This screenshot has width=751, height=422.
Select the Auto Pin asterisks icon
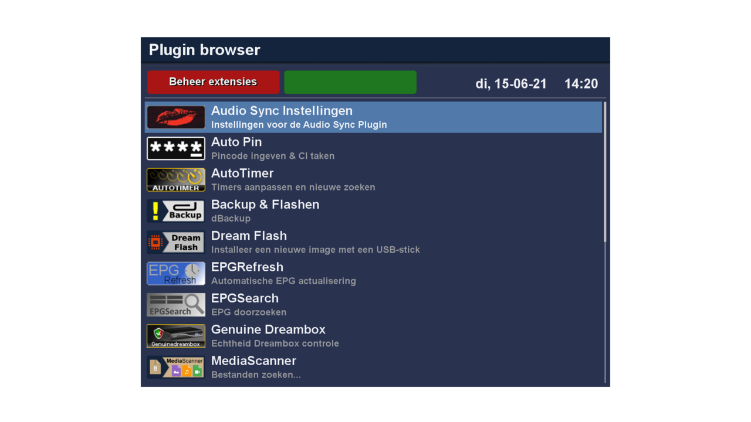pyautogui.click(x=176, y=148)
